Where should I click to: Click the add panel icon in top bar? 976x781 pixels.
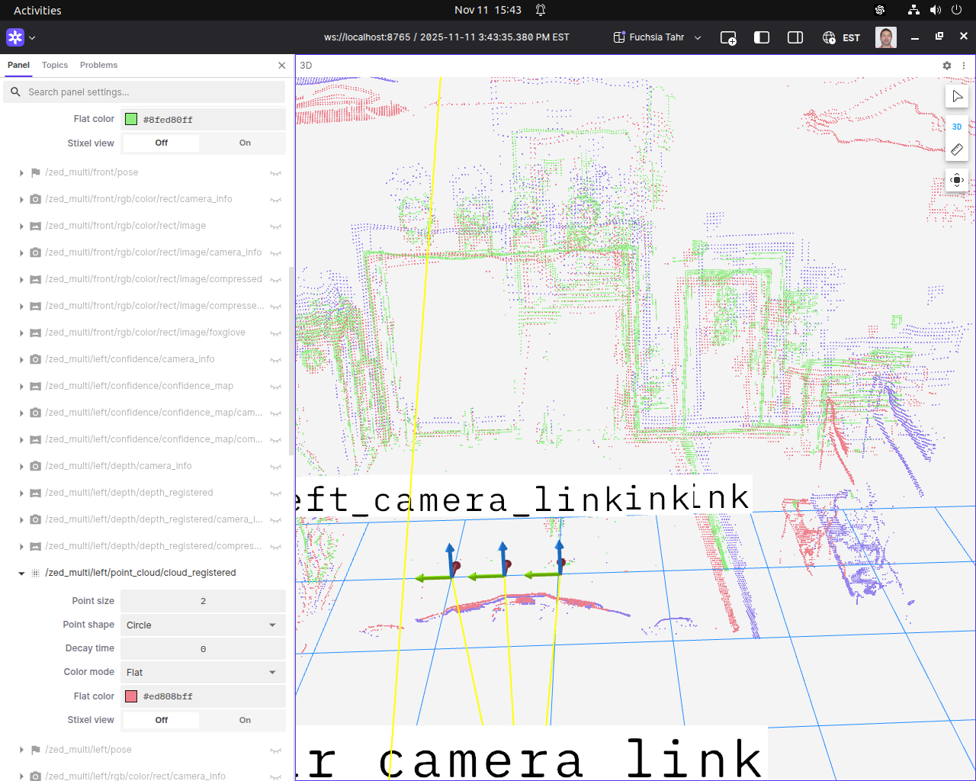click(728, 37)
